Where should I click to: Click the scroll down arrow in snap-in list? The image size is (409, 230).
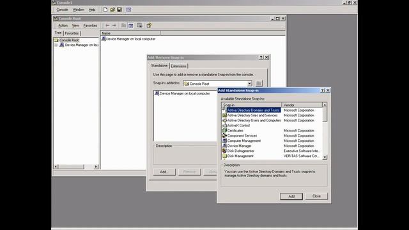click(325, 157)
